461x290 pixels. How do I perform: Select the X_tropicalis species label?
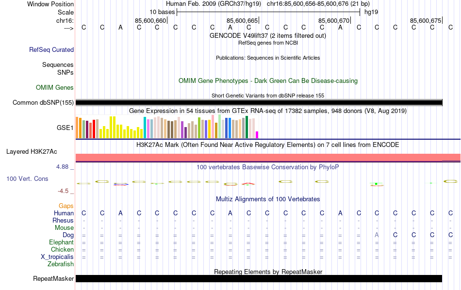57,257
